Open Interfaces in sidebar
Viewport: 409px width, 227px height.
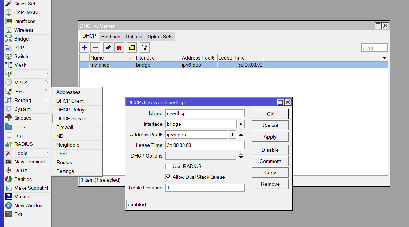pyautogui.click(x=27, y=21)
